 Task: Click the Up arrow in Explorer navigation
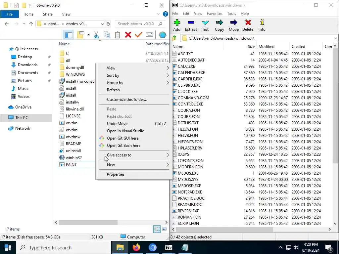click(31, 24)
